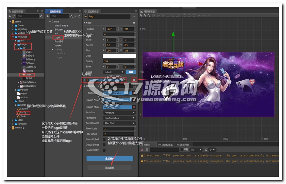Click the pop-out icon of 资源管理器 panel

(x=37, y=11)
